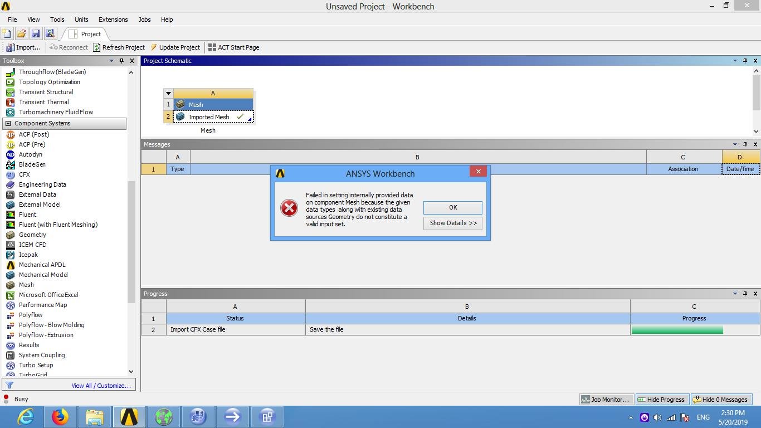Open Internet Explorer from the taskbar
761x428 pixels.
26,417
